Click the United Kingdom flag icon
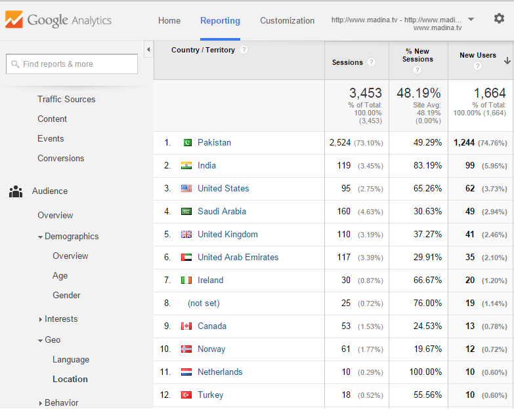Image resolution: width=514 pixels, height=409 pixels. [x=186, y=234]
